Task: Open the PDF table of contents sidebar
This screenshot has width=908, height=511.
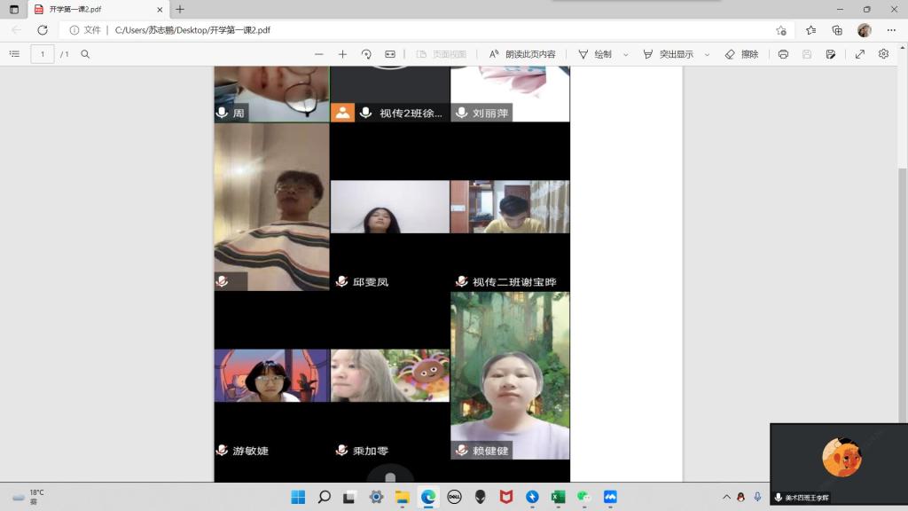Action: pyautogui.click(x=14, y=54)
